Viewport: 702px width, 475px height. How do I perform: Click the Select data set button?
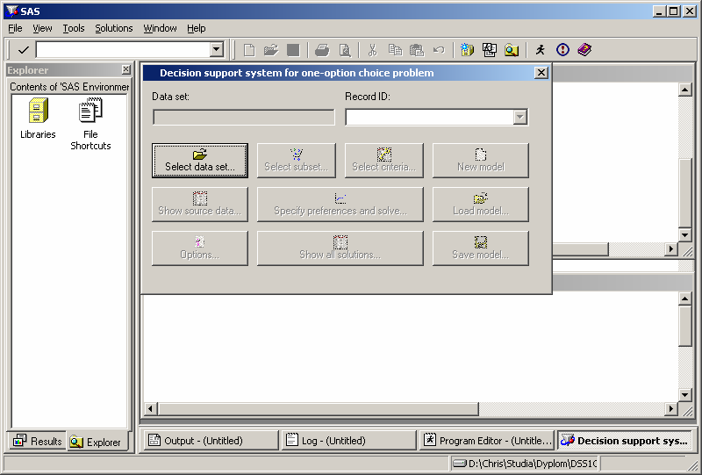point(200,161)
